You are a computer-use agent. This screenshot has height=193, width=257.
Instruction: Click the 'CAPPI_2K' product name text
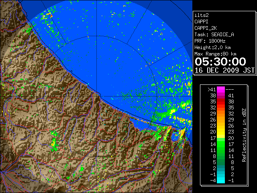[206, 28]
